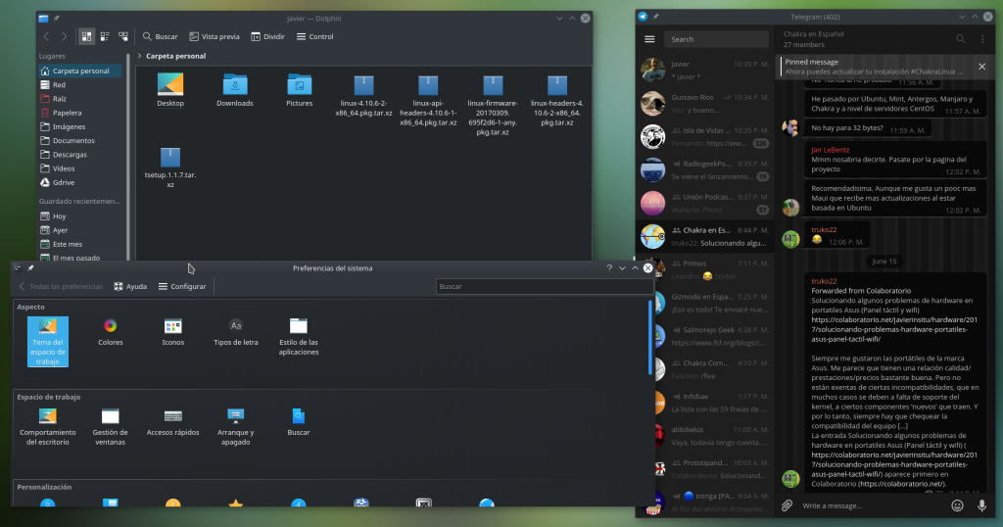Open Gestión de ventanas settings

tap(110, 427)
